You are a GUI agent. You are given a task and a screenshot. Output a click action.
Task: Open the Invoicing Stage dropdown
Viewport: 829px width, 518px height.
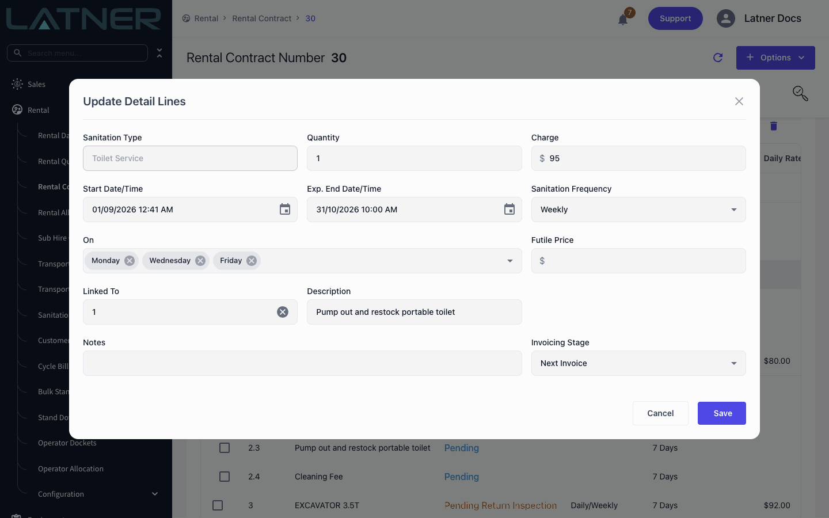638,363
